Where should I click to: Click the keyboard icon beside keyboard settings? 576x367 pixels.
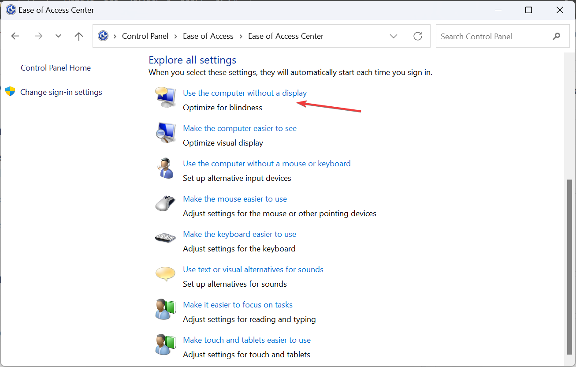pyautogui.click(x=165, y=238)
